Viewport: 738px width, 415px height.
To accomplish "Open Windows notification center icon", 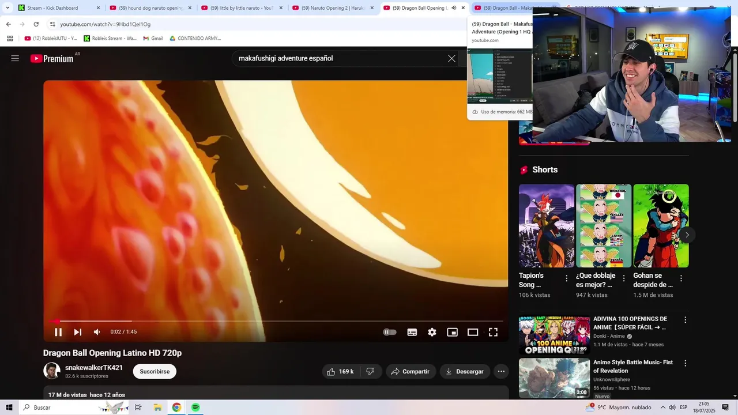I will click(x=725, y=408).
